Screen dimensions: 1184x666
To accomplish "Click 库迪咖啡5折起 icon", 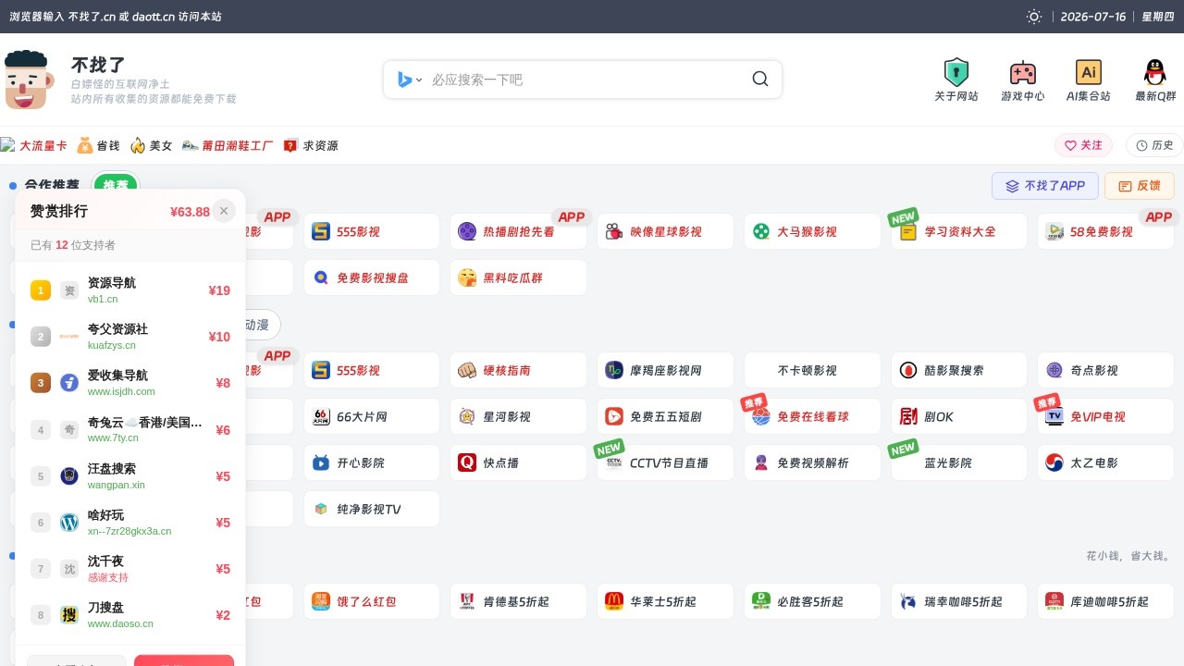I will tap(1054, 601).
